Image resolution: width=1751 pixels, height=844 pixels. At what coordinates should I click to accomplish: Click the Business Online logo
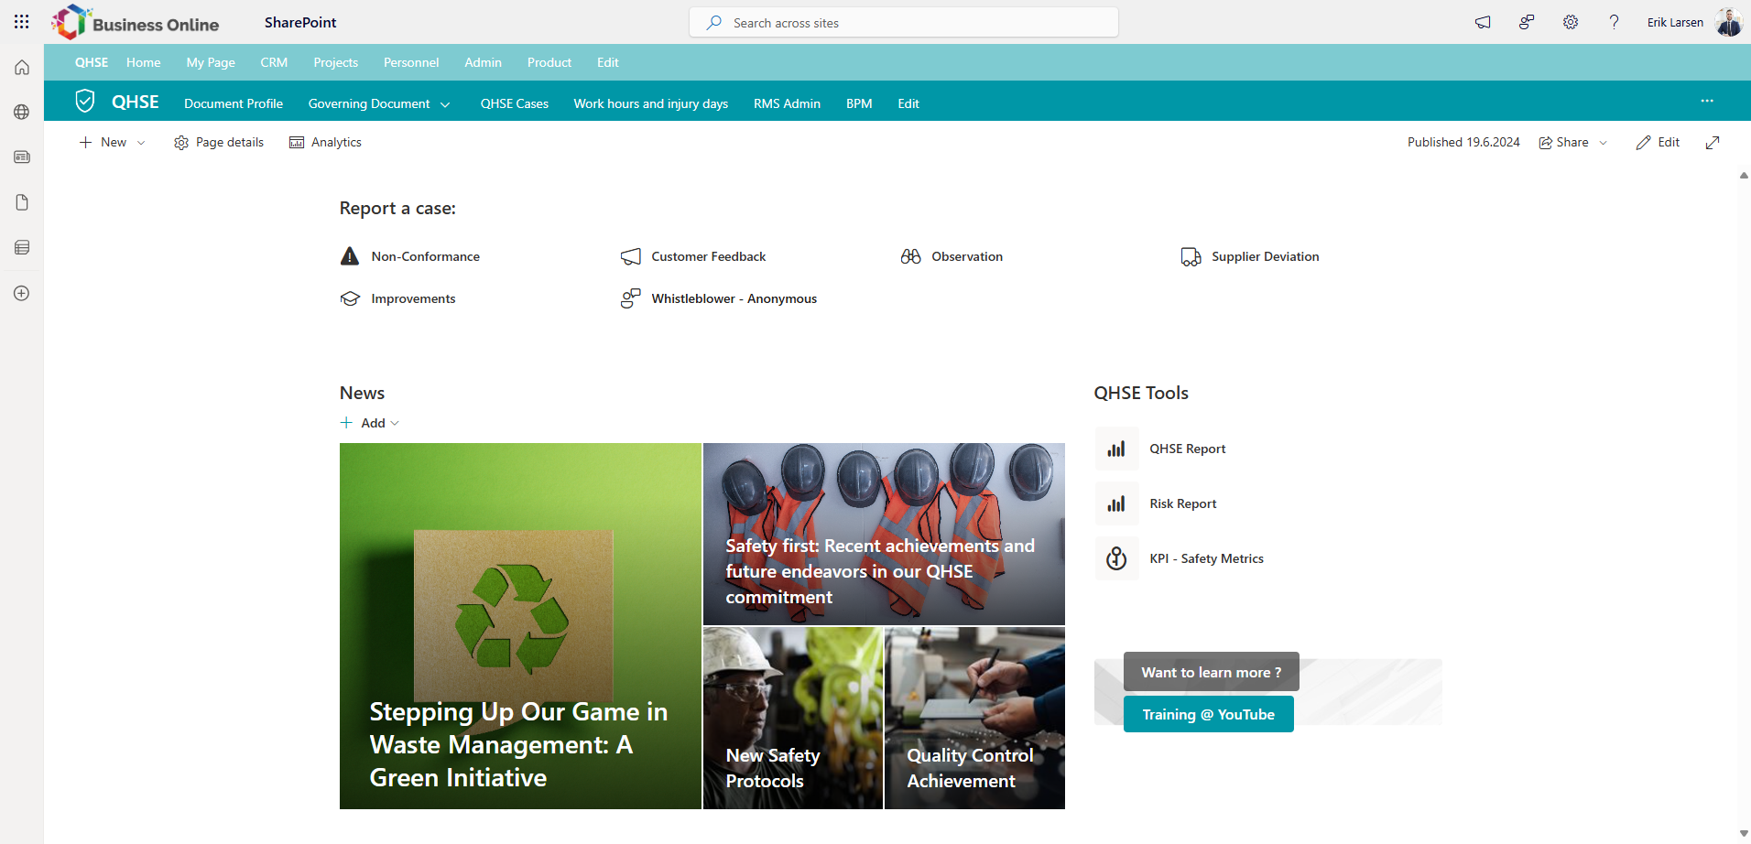[x=136, y=22]
